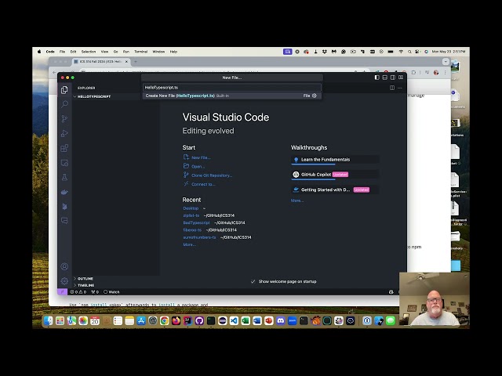The height and width of the screenshot is (376, 502).
Task: Open the Run and Debug view
Action: (64, 133)
